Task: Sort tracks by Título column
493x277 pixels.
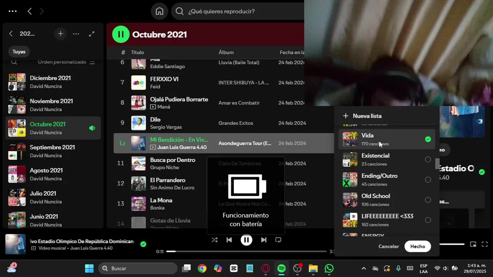Action: (137, 52)
